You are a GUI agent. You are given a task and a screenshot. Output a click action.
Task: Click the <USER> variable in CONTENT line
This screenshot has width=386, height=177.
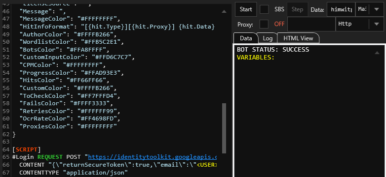206,165
